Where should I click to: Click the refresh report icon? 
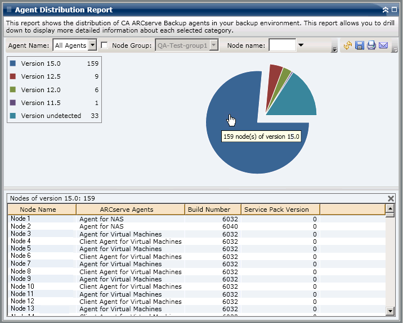click(347, 46)
